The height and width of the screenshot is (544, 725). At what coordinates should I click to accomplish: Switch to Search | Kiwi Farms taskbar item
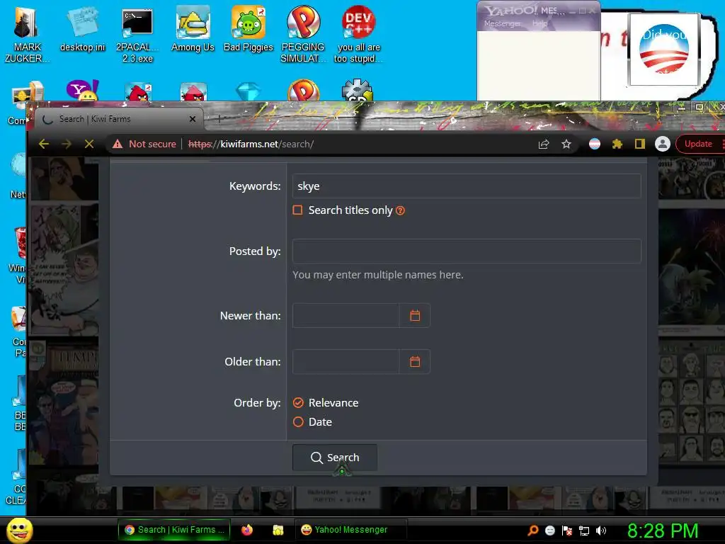point(174,530)
